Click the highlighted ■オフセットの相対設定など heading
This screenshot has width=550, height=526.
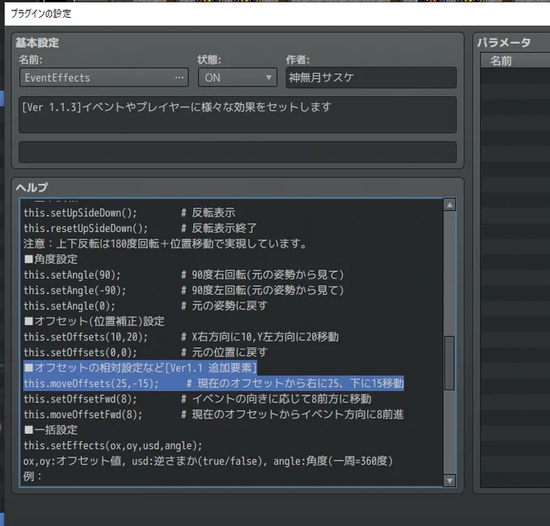[x=140, y=368]
